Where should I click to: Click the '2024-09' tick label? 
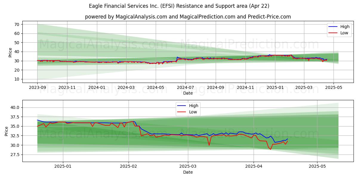coord(215,87)
